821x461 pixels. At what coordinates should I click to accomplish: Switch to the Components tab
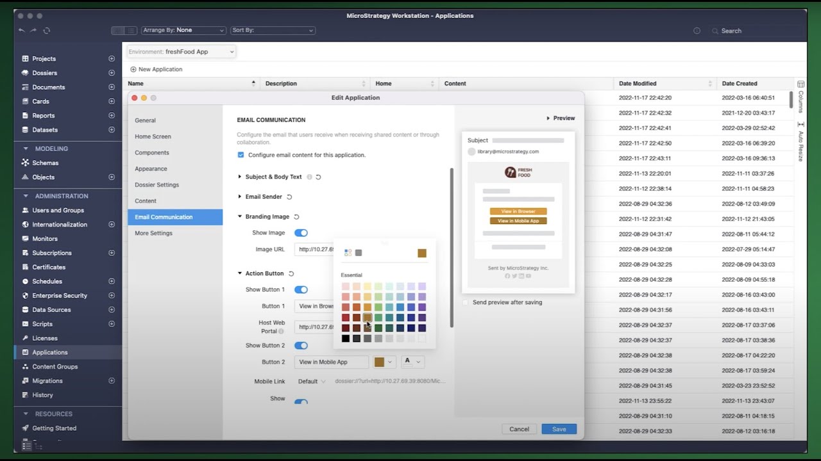click(152, 152)
